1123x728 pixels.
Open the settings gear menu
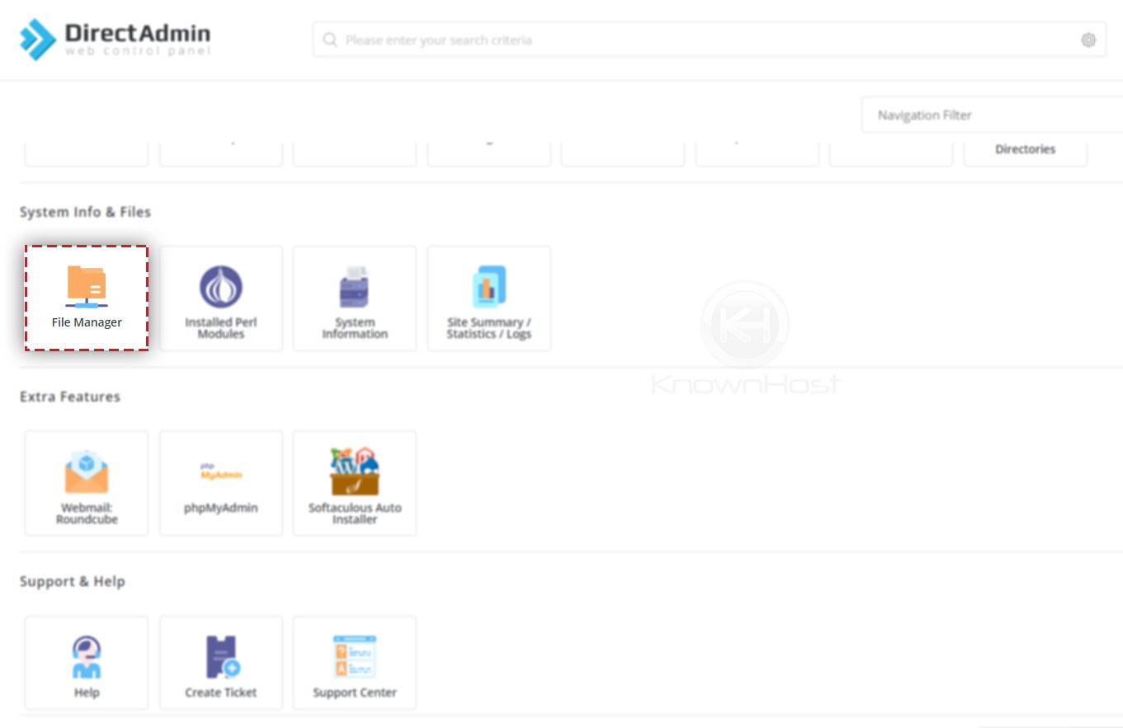coord(1088,39)
